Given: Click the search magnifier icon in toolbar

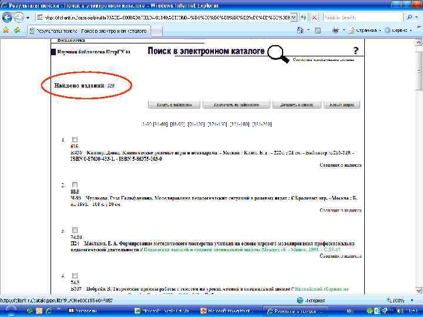Looking at the screenshot, I should pos(409,17).
